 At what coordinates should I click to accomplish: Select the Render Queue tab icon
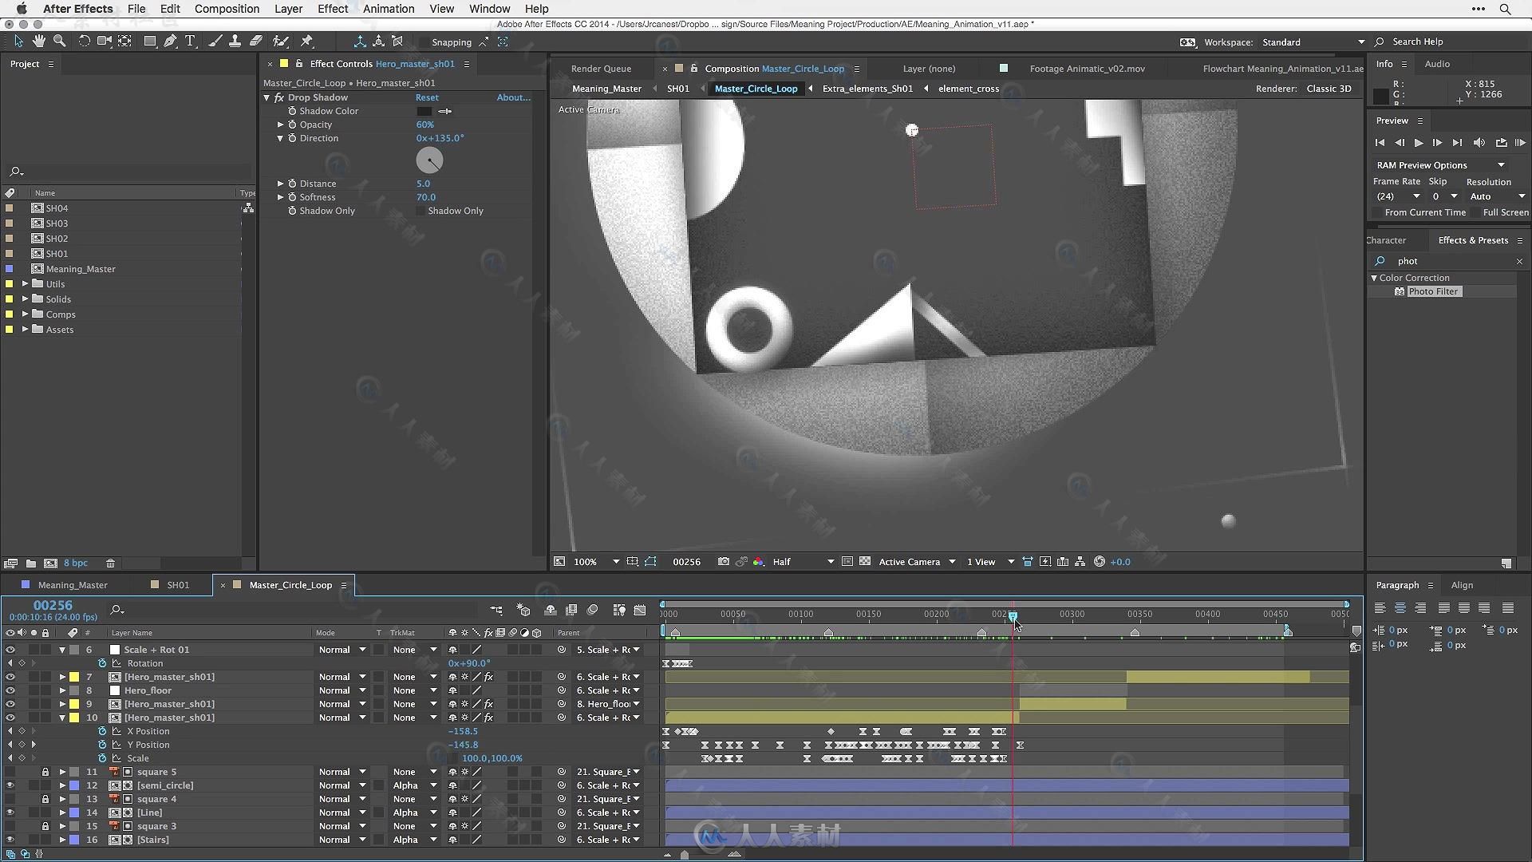click(601, 67)
